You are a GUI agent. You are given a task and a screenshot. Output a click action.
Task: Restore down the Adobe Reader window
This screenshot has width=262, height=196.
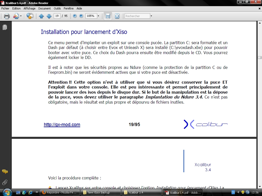247,2
